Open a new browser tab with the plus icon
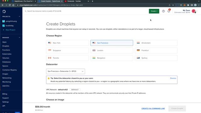Screen dimensions: 201x113 point(92,1)
